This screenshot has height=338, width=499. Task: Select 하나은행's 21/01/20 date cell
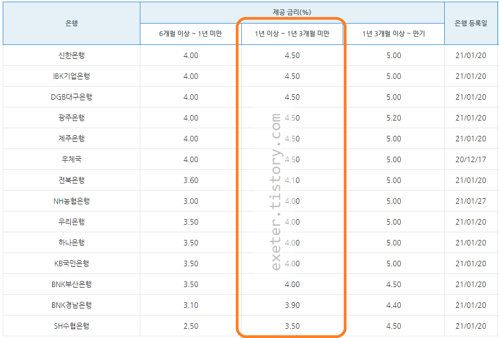470,243
